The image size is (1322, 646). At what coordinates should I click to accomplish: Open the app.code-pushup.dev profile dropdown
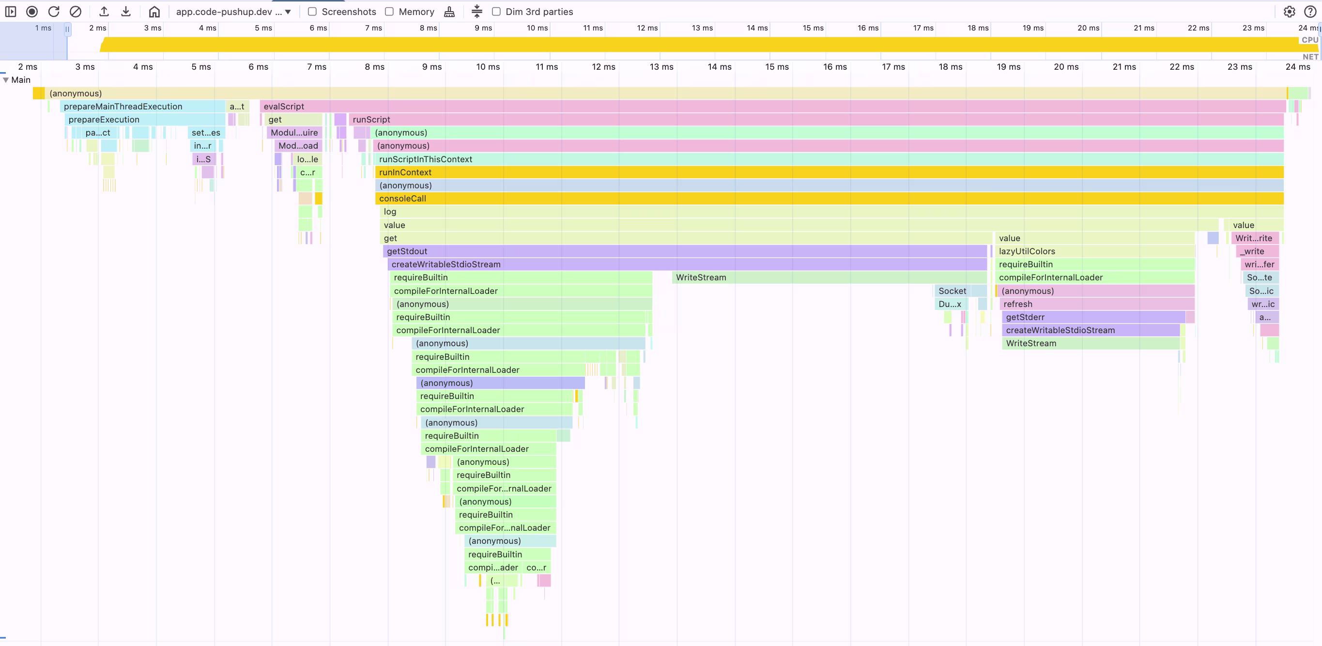click(233, 11)
